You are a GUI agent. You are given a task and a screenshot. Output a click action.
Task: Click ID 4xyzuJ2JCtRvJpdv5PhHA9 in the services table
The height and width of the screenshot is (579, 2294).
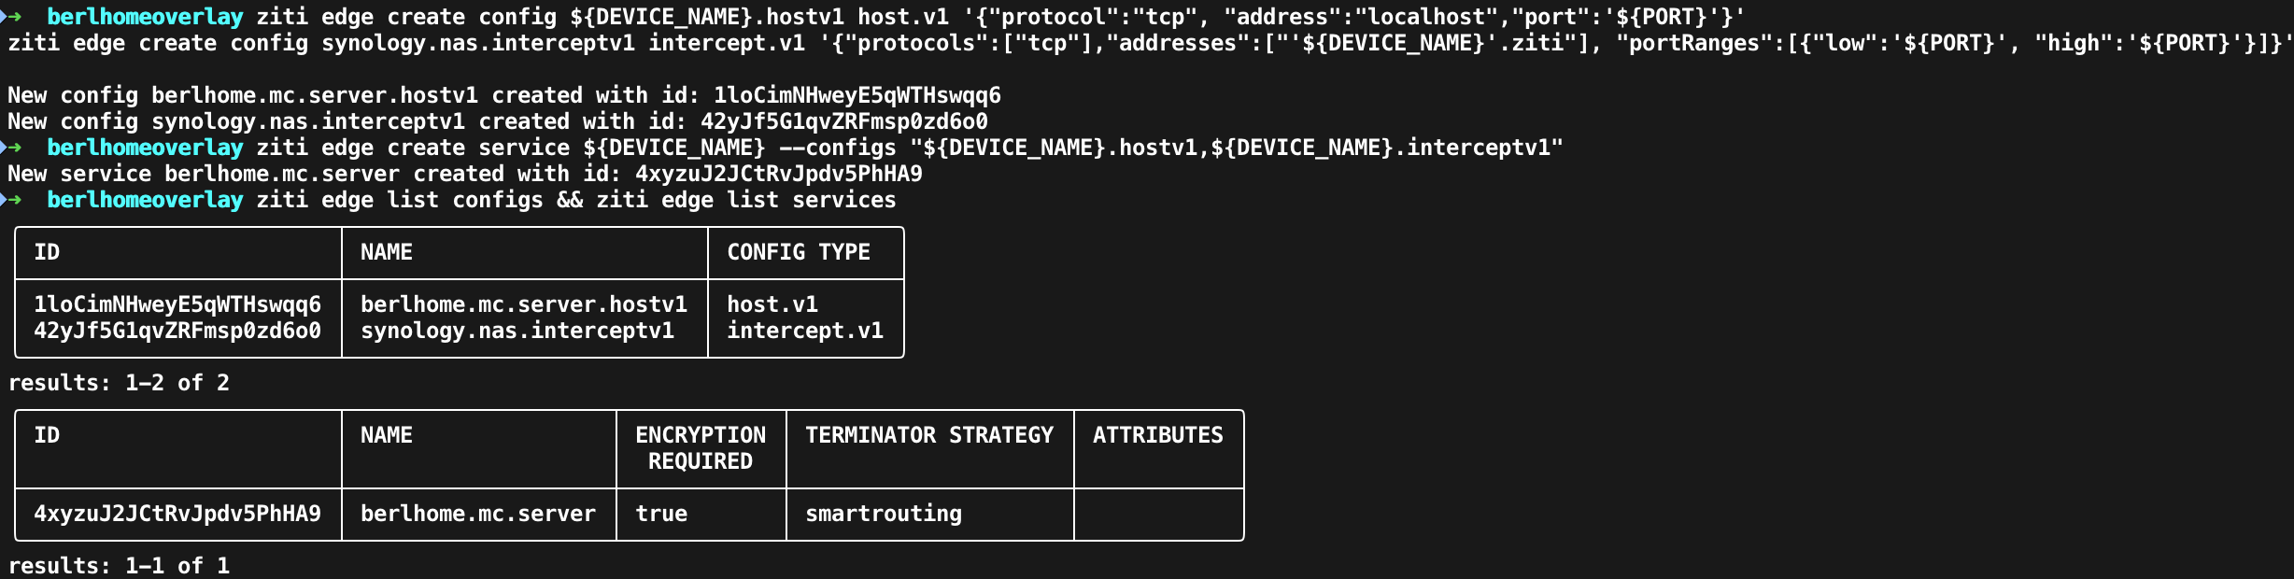tap(177, 514)
